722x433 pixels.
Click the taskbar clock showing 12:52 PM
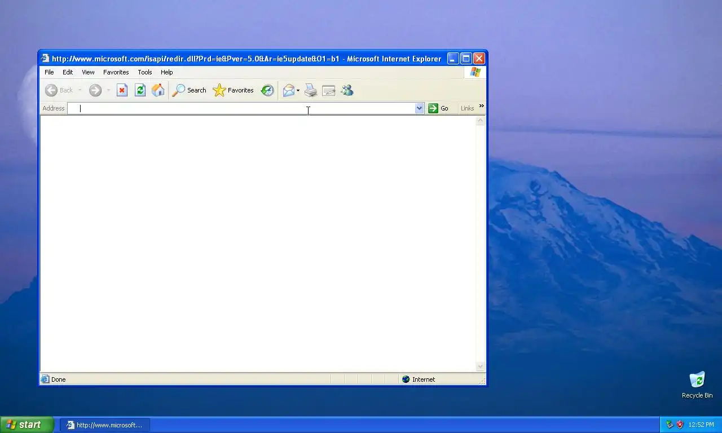click(x=701, y=425)
